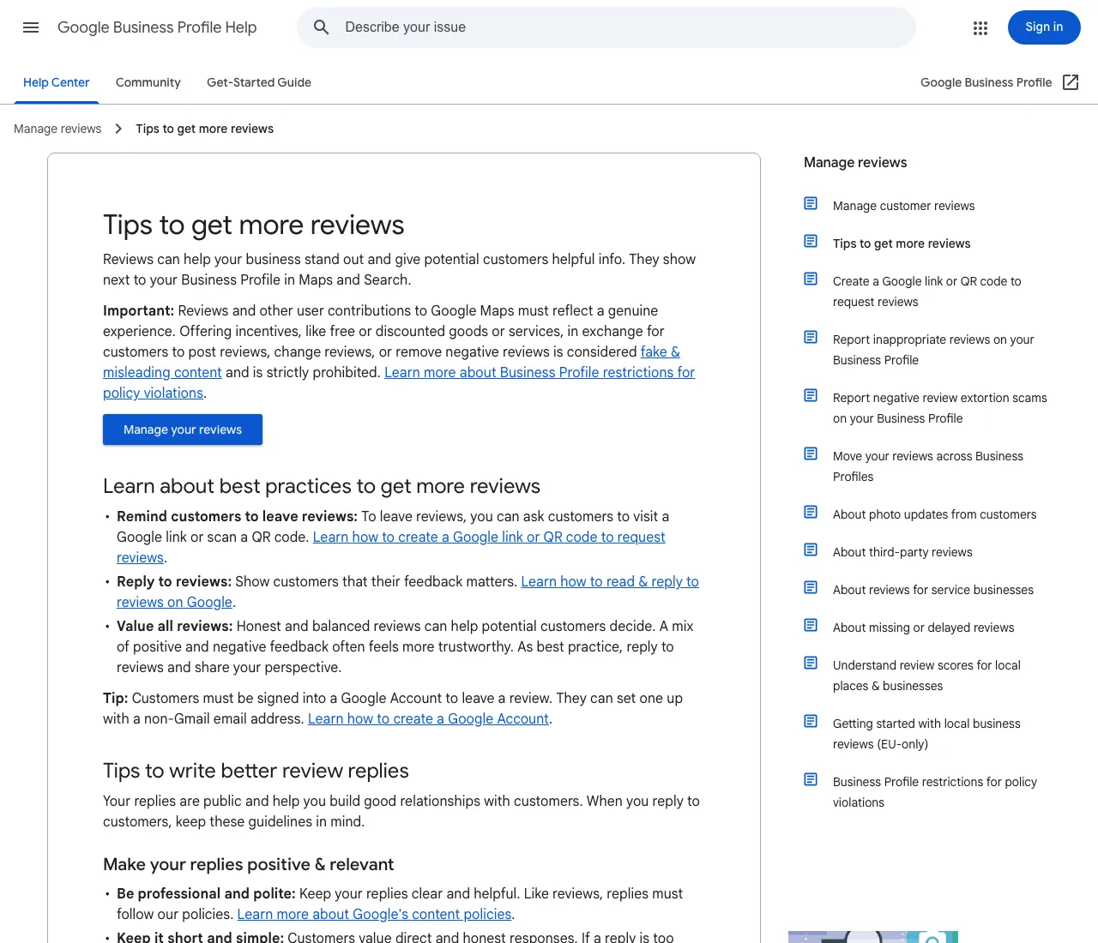Screen dimensions: 1098x943
Task: Go to Manage reviews breadcrumb
Action: [57, 129]
